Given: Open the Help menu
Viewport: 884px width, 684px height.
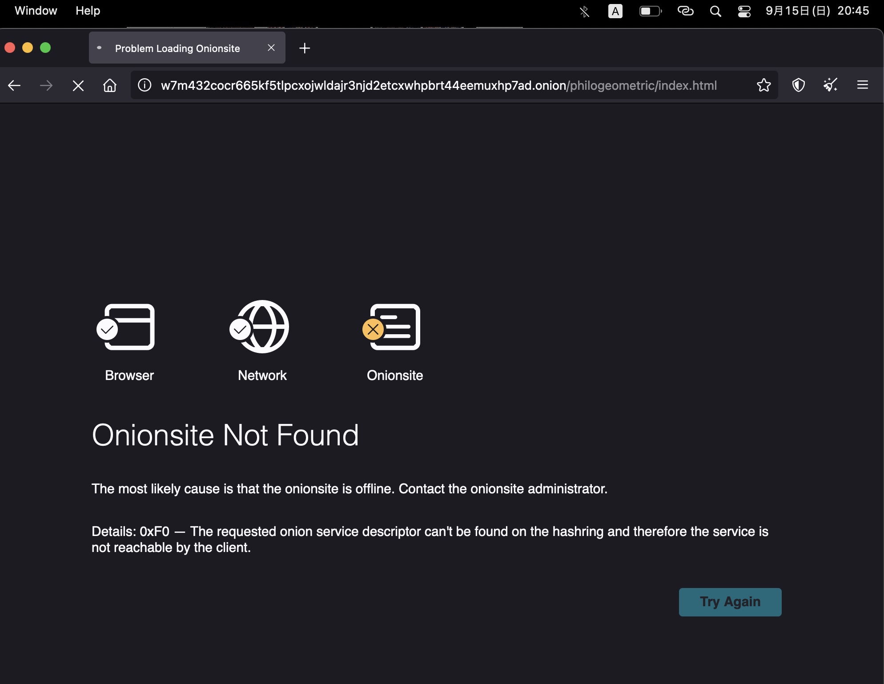Looking at the screenshot, I should (x=88, y=11).
